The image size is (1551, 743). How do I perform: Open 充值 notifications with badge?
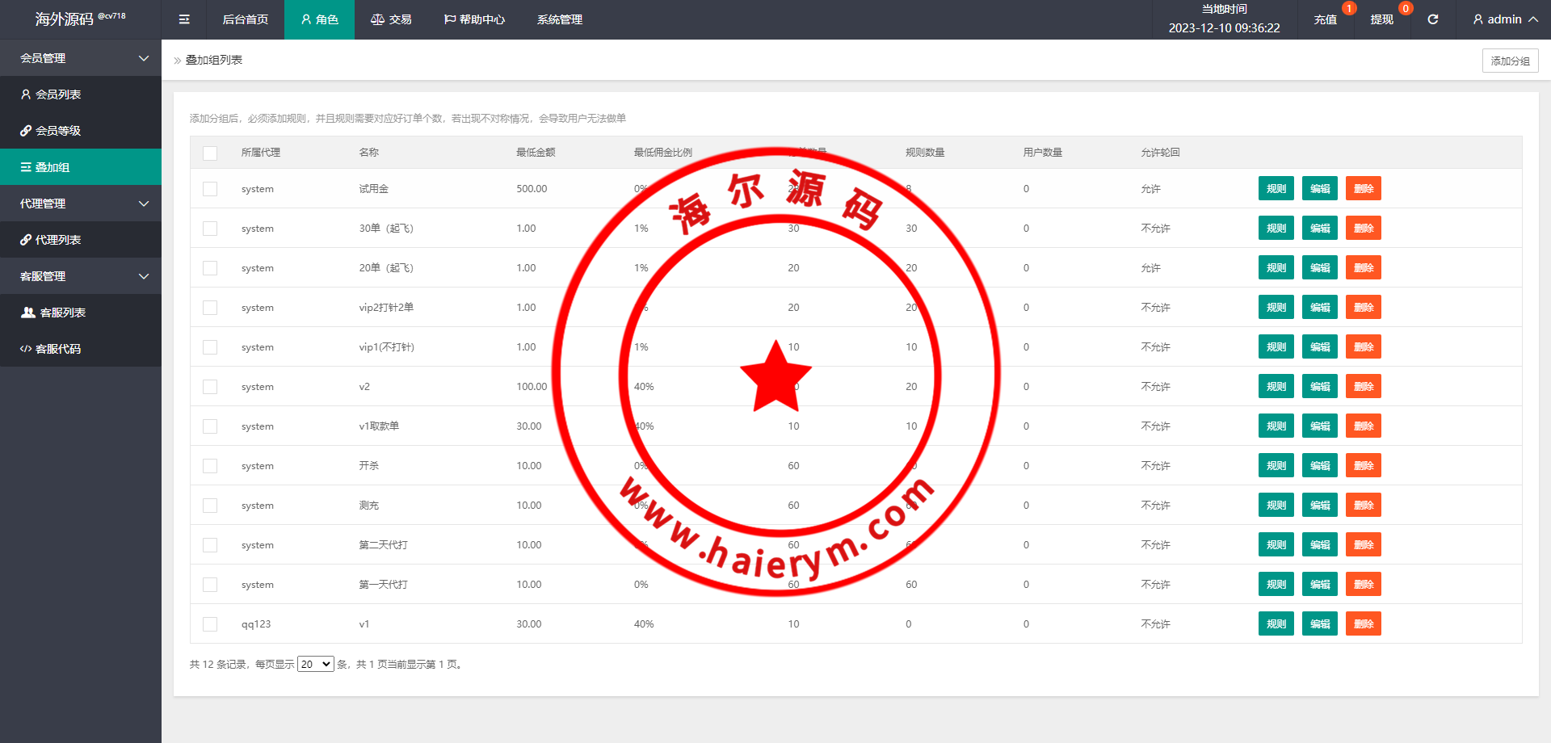(1325, 19)
